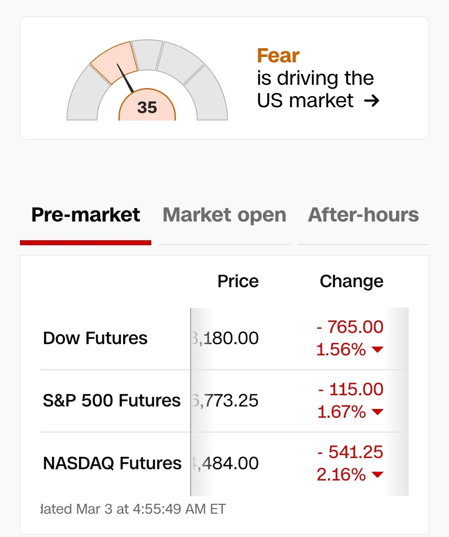Click Dow Futures change value -765.00
The width and height of the screenshot is (449, 537).
[350, 327]
